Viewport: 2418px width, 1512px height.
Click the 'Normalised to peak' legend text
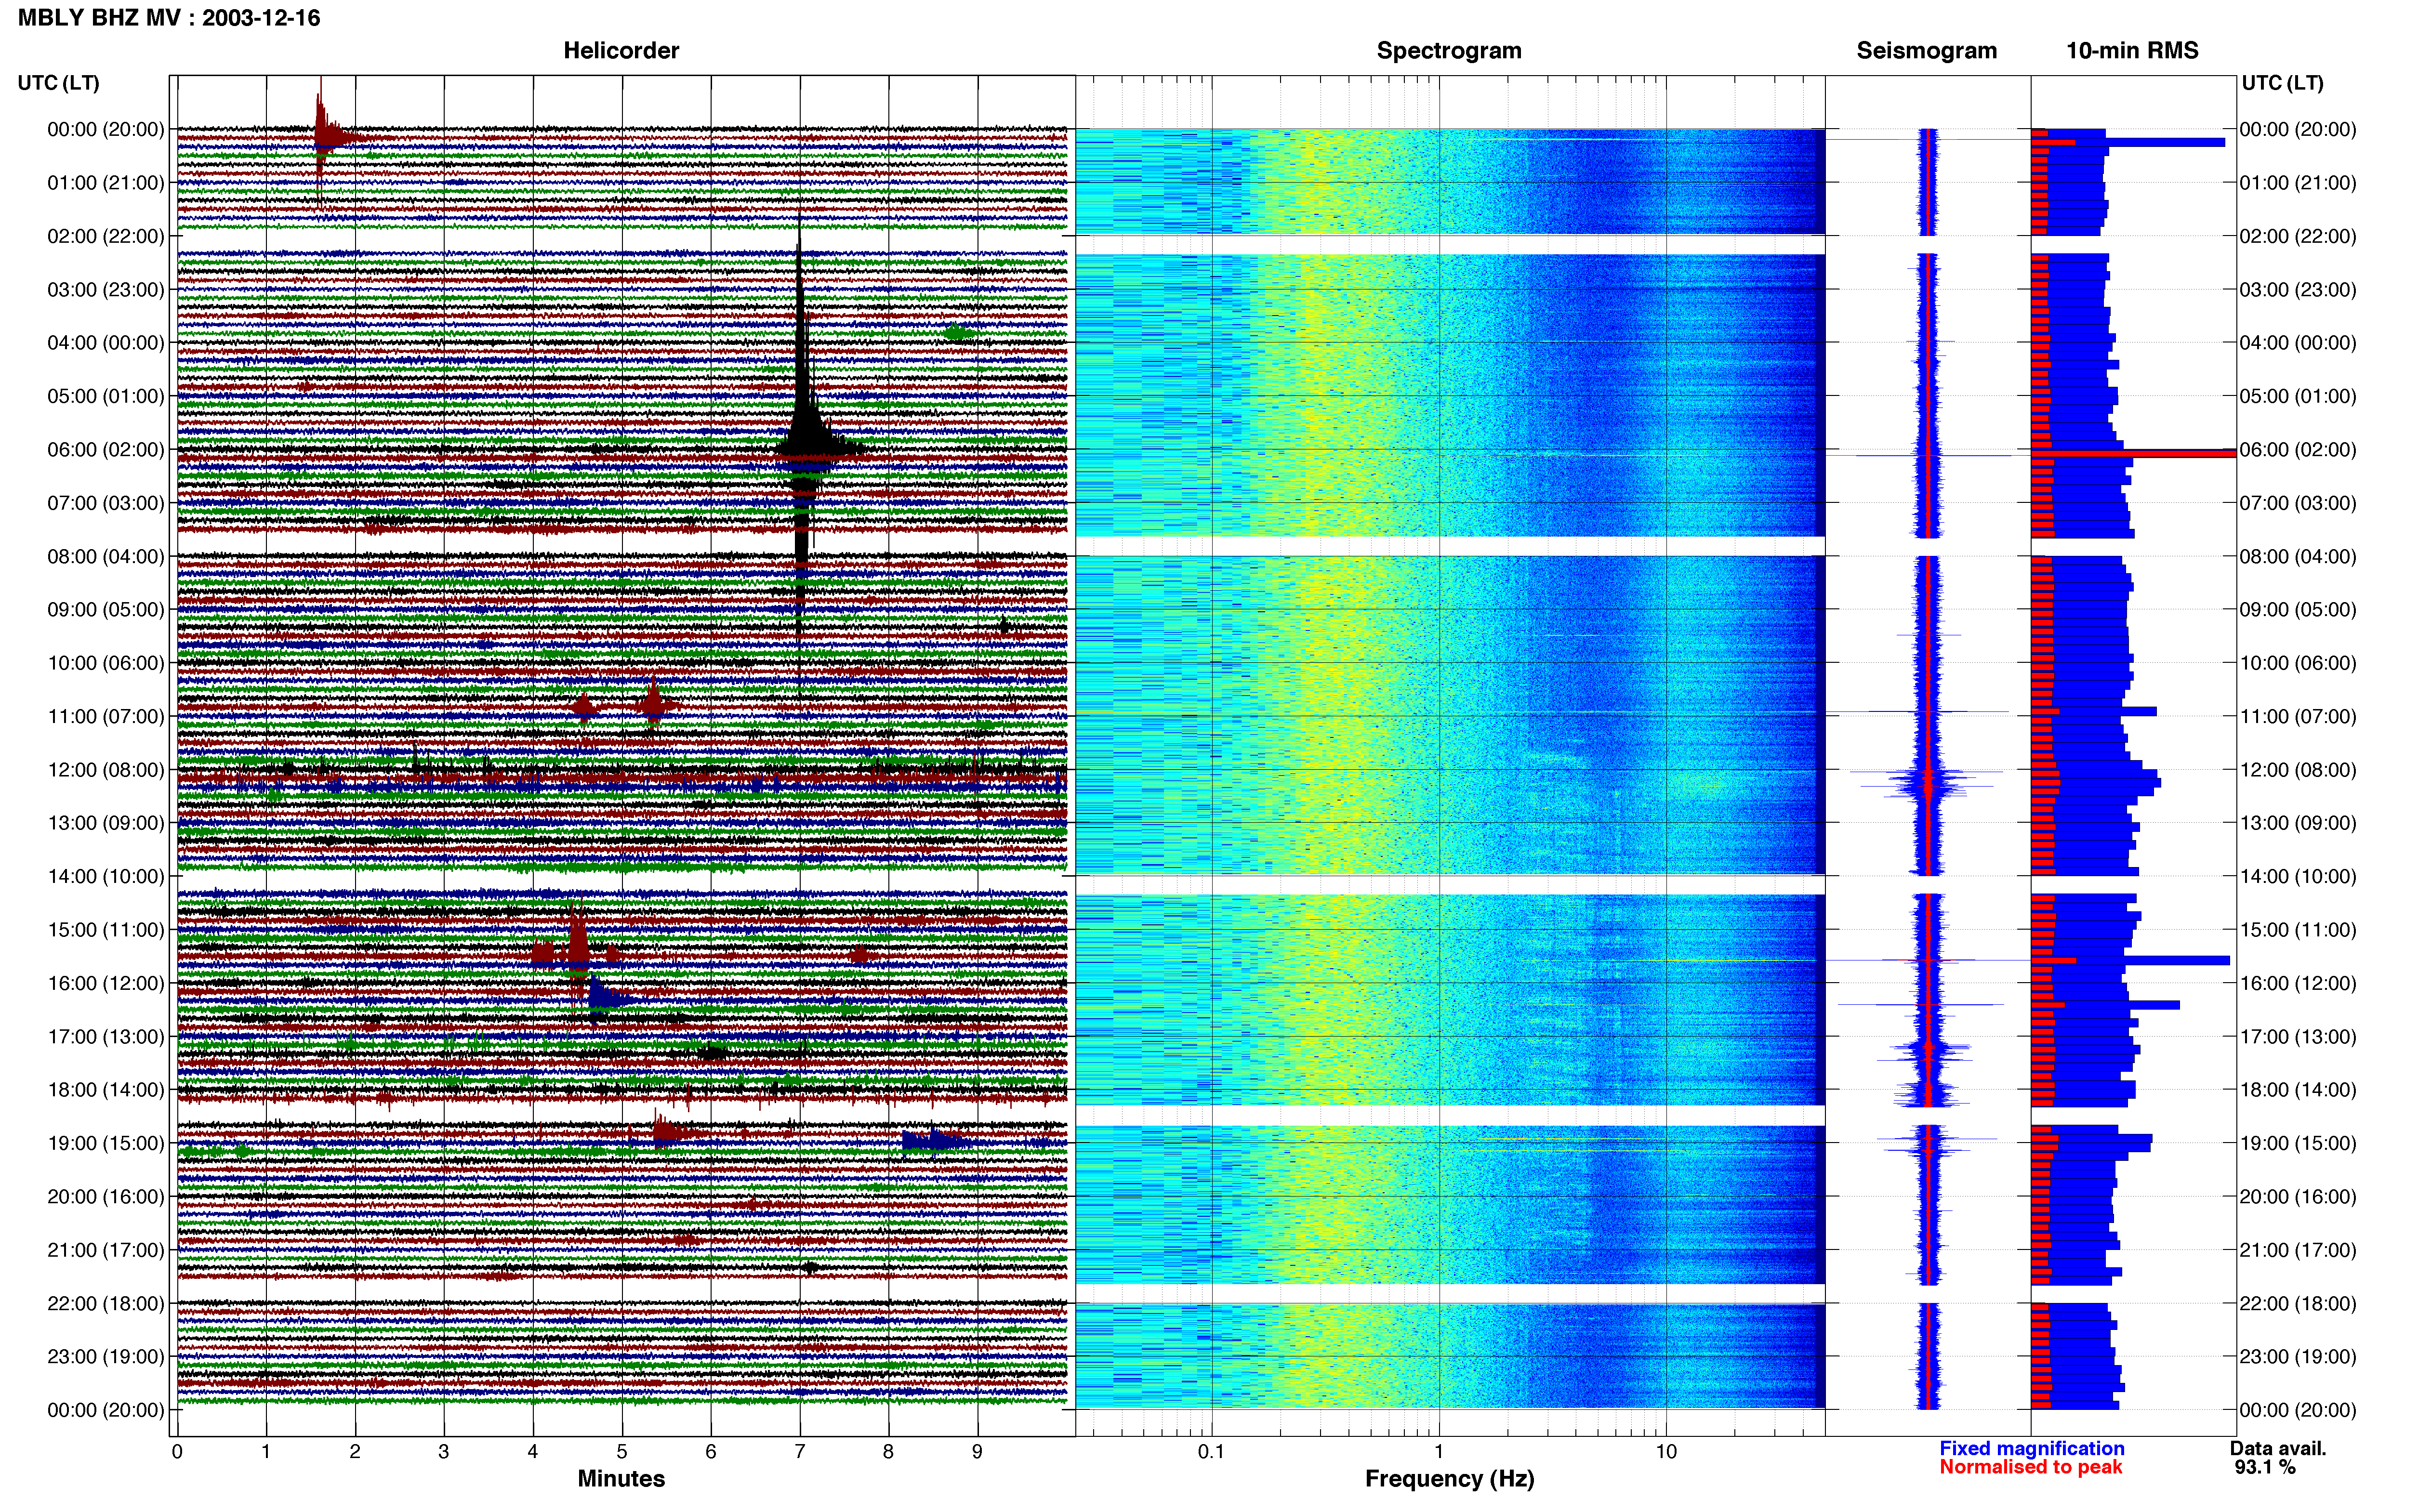2030,1467
